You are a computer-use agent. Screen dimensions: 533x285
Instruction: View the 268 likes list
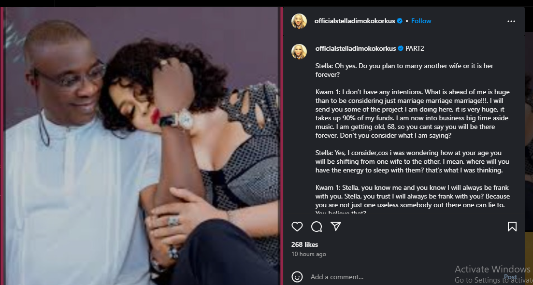pyautogui.click(x=304, y=244)
